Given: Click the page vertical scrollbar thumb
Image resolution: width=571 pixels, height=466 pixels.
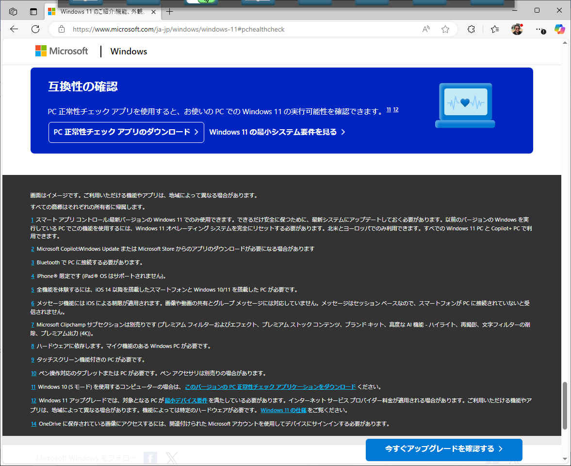Looking at the screenshot, I should [565, 405].
